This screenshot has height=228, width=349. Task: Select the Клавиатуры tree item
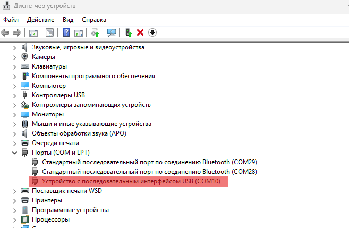49,66
